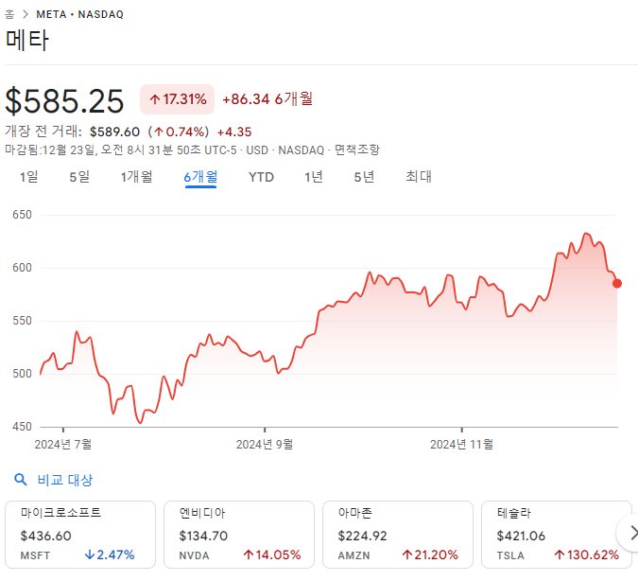Image resolution: width=638 pixels, height=581 pixels.
Task: Select the 5년 time range tab
Action: [x=364, y=177]
